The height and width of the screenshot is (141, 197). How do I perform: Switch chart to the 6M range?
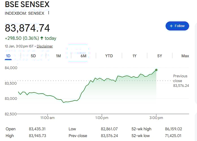pos(83,56)
